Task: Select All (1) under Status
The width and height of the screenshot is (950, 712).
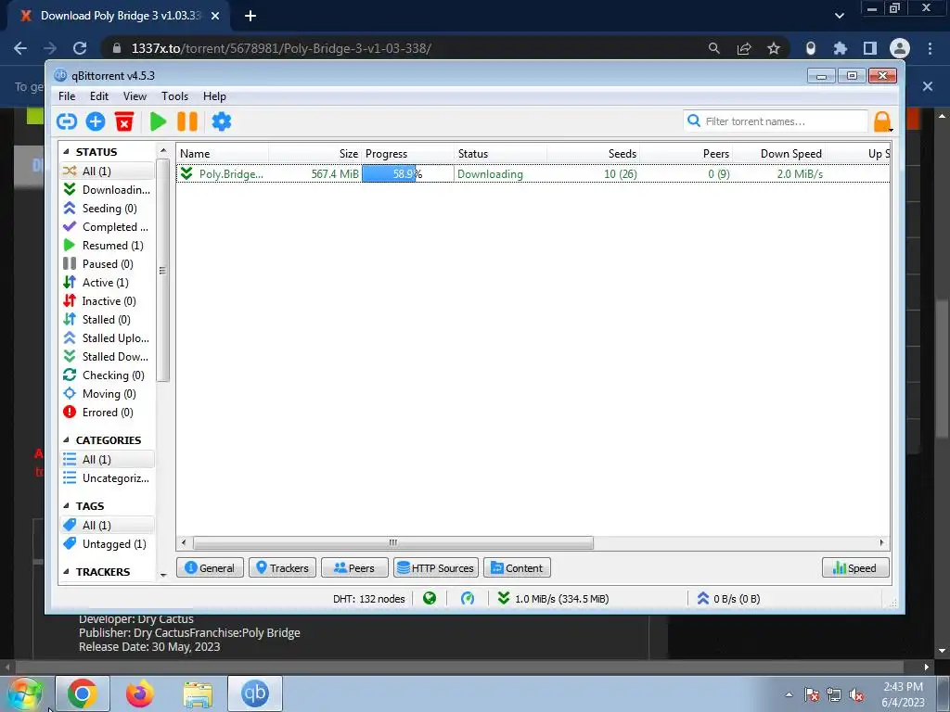Action: pos(107,172)
